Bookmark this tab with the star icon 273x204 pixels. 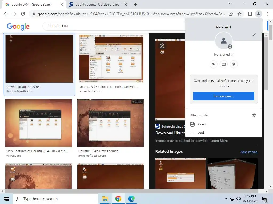[x=239, y=14]
